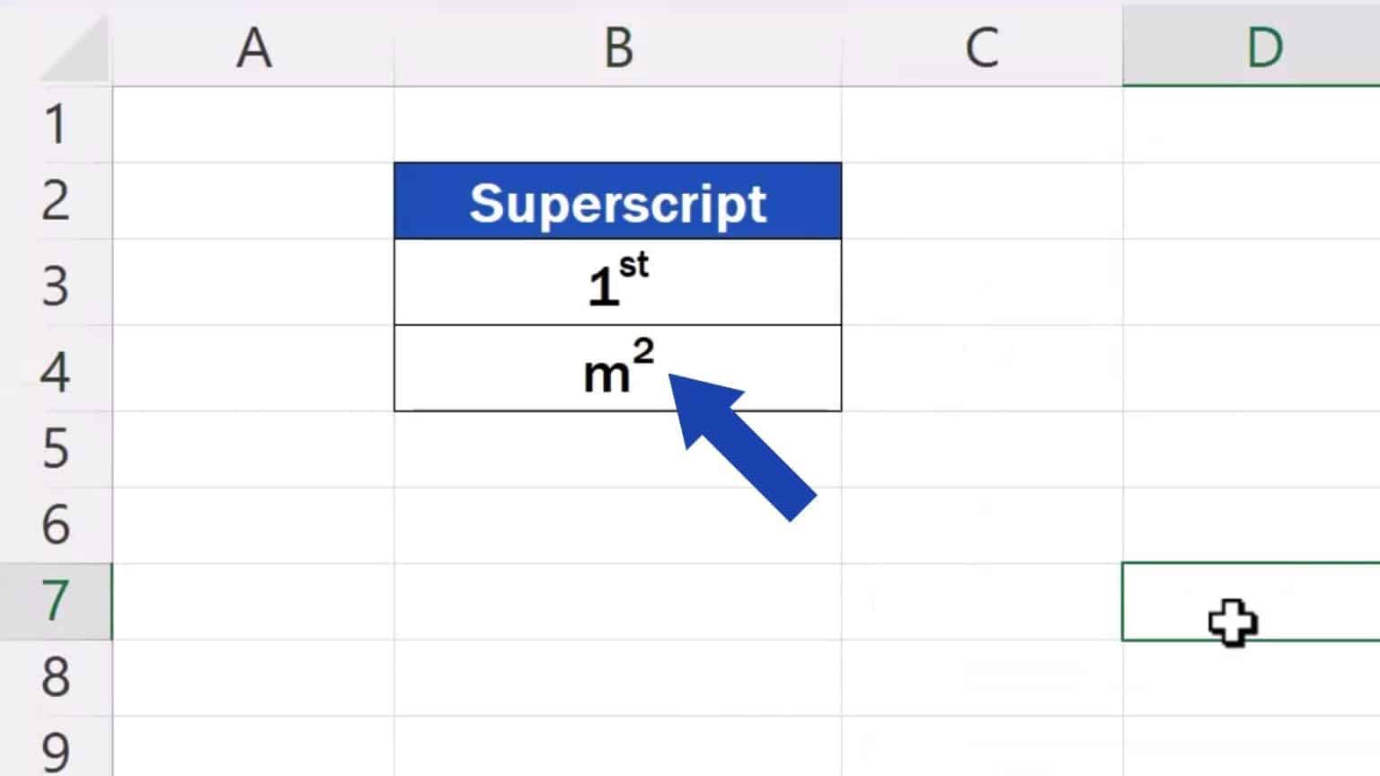Select row header 3
This screenshot has height=776, width=1380.
pos(56,283)
